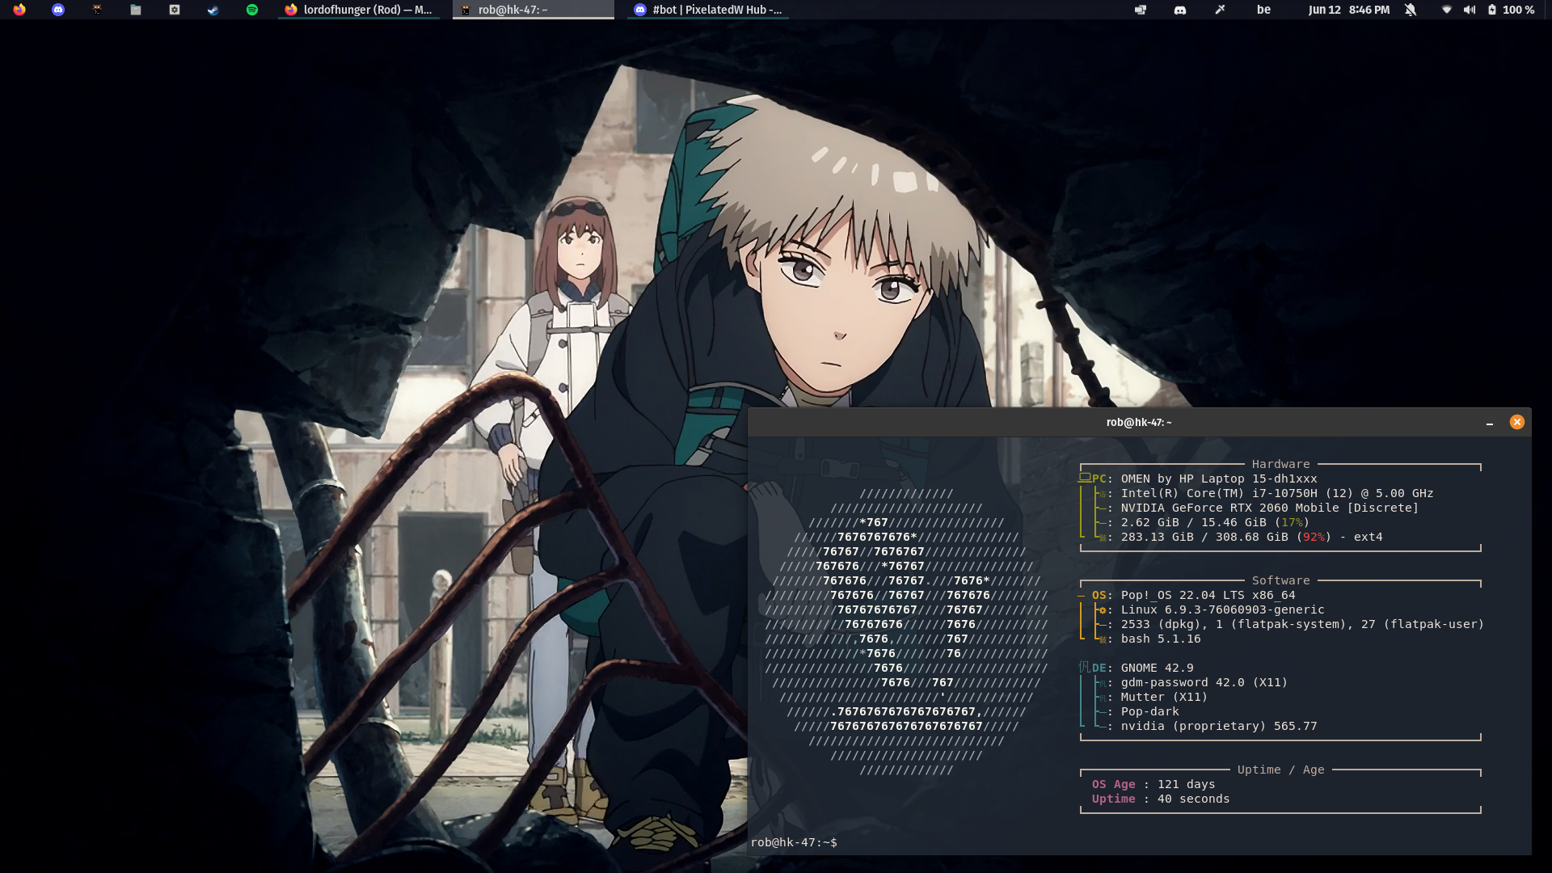Click the 'Pop!_OS 22.04 LTS x86_64' text

point(1208,595)
